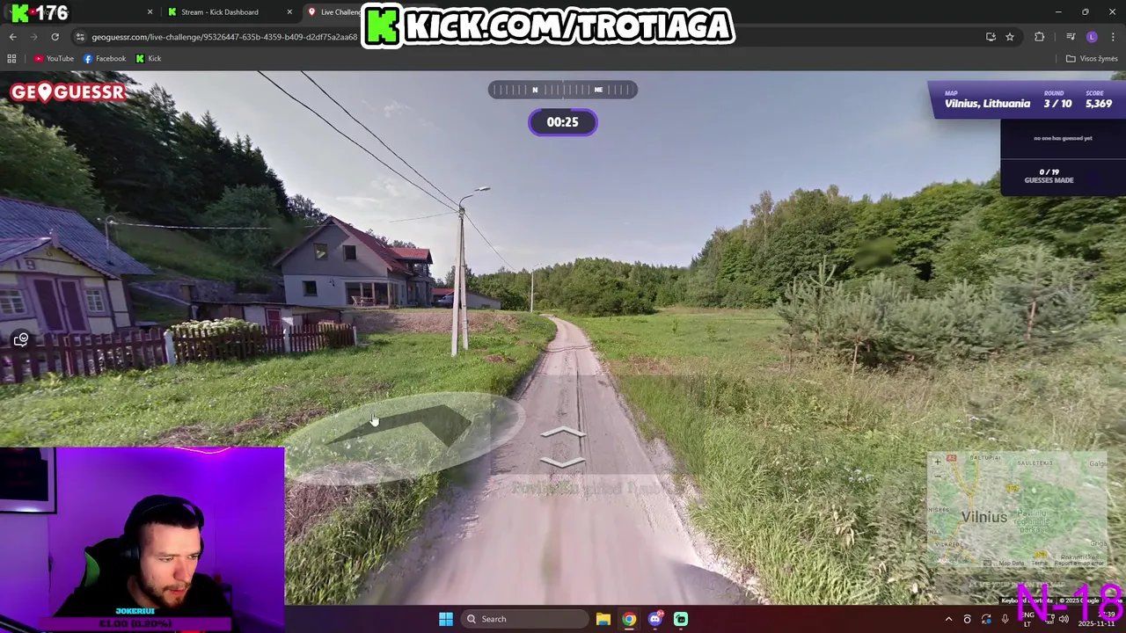Click the compass heading bar
The width and height of the screenshot is (1126, 633).
(563, 90)
